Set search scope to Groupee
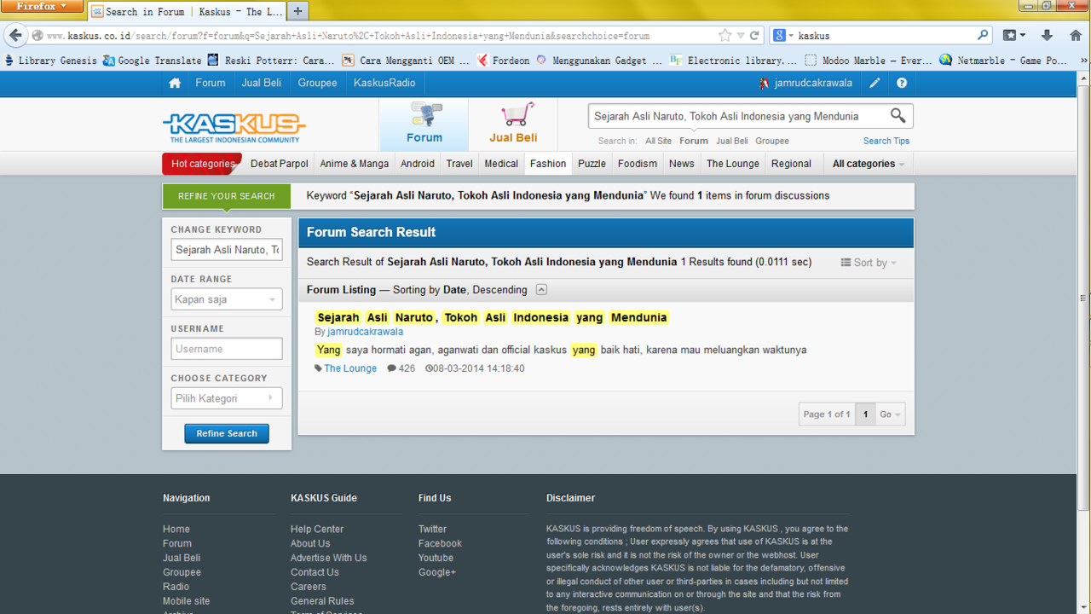The height and width of the screenshot is (614, 1091). [x=772, y=141]
